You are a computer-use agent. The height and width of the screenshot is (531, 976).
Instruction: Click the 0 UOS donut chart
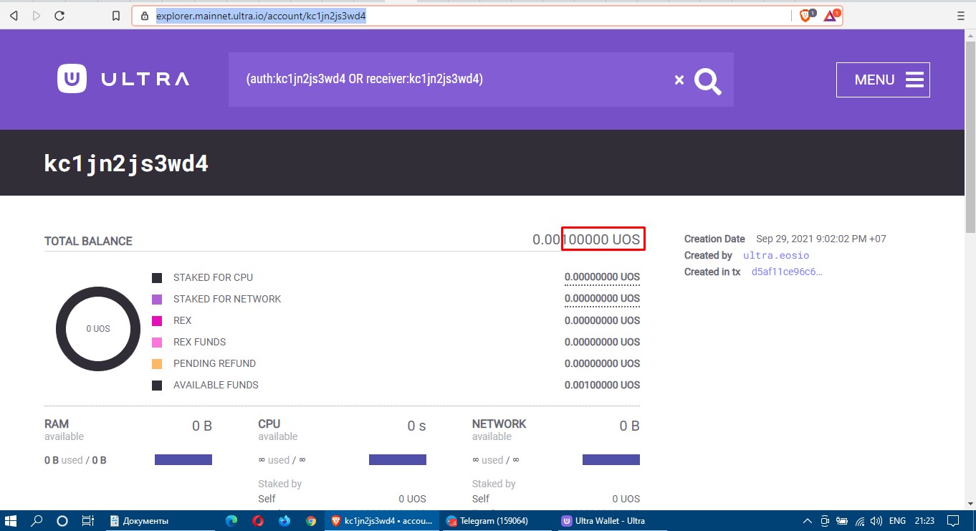tap(98, 328)
